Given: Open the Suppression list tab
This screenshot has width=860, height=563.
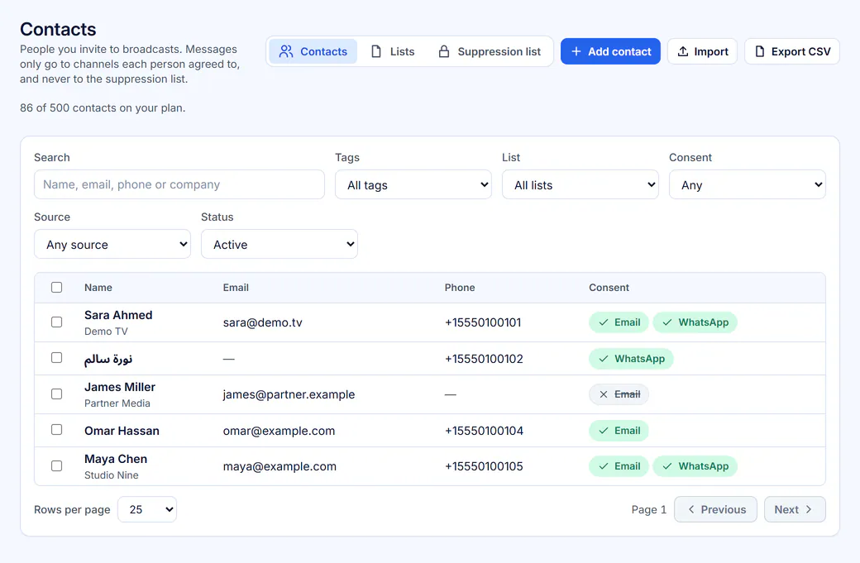Looking at the screenshot, I should (490, 51).
